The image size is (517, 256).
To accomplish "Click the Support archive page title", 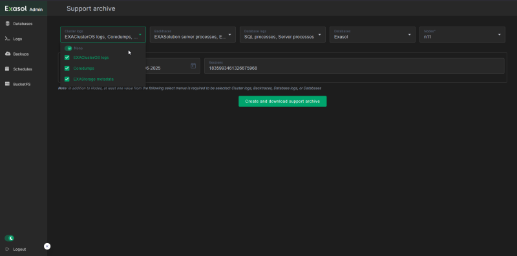I will (91, 8).
